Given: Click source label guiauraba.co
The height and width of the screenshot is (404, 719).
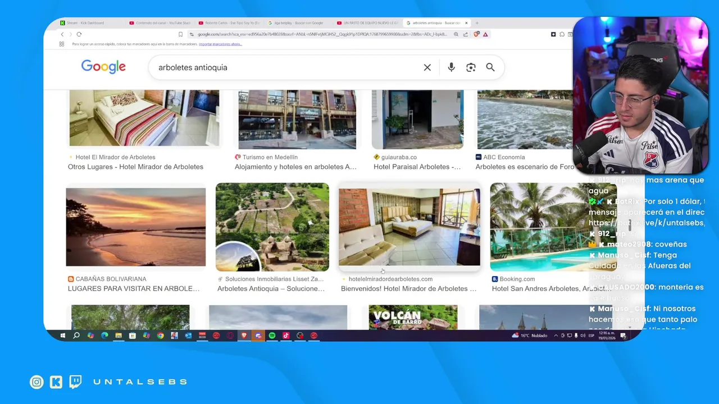Looking at the screenshot, I should (399, 157).
